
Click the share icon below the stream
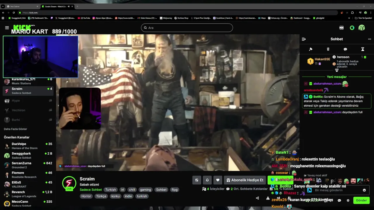[257, 198]
